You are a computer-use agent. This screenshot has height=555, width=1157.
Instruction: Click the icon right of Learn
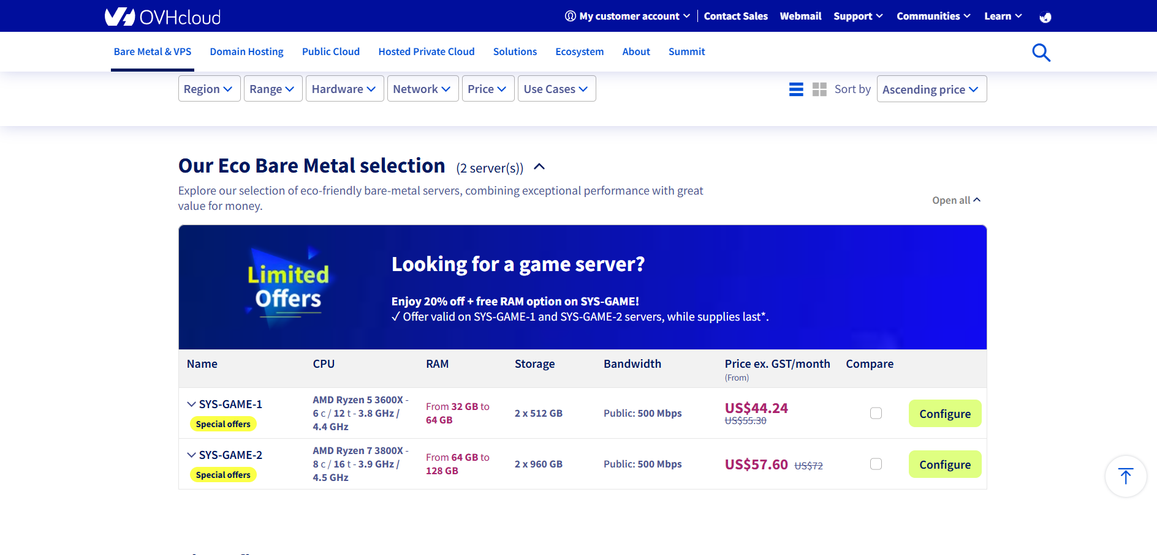tap(1045, 17)
